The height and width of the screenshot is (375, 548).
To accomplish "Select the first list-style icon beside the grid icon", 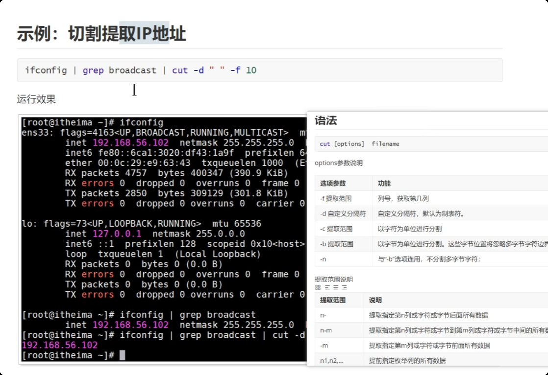I will [x=327, y=287].
